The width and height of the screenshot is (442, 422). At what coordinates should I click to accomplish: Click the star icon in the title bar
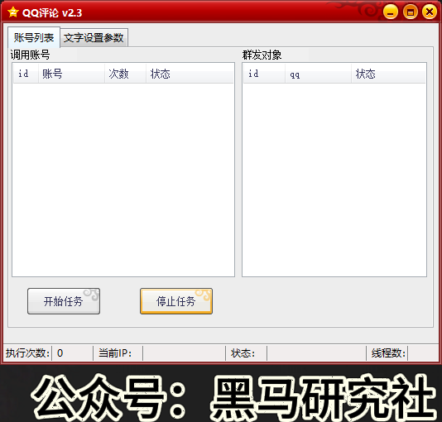[x=13, y=12]
